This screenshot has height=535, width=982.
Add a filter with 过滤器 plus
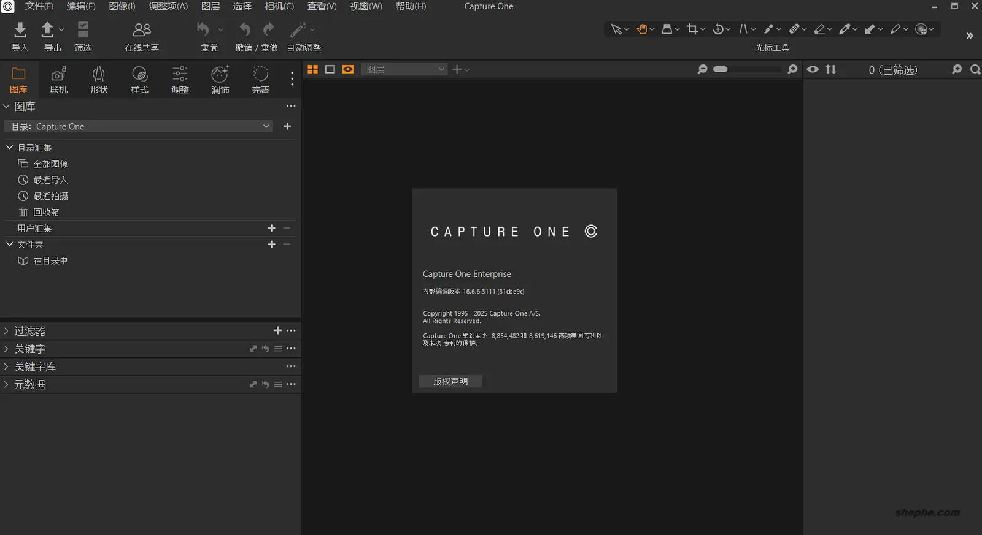(277, 330)
